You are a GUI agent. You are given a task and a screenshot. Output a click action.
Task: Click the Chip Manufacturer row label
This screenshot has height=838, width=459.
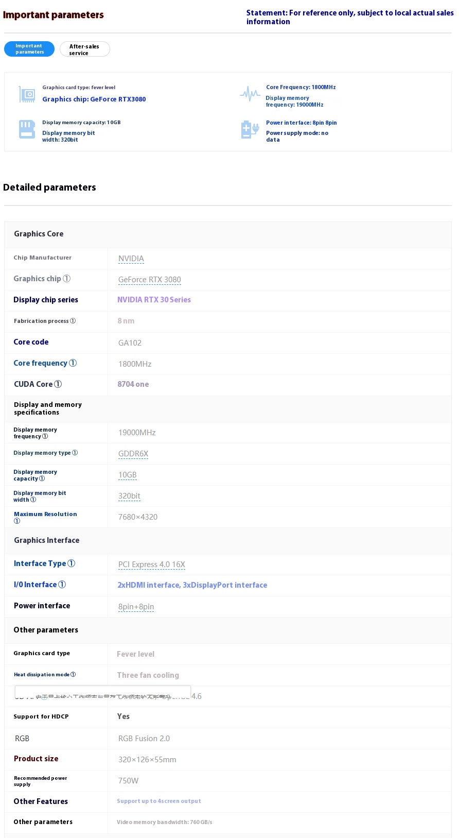point(43,258)
